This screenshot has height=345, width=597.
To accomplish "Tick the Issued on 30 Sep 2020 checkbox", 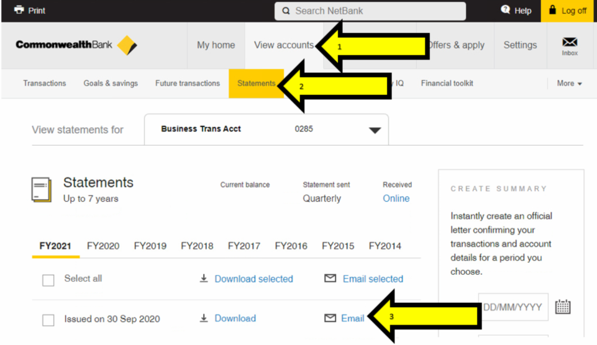I will tap(48, 320).
